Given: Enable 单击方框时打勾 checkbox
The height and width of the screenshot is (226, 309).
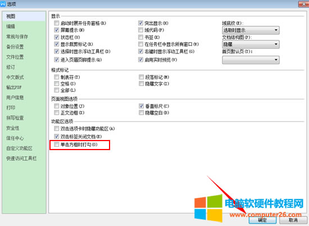Looking at the screenshot, I should click(57, 144).
